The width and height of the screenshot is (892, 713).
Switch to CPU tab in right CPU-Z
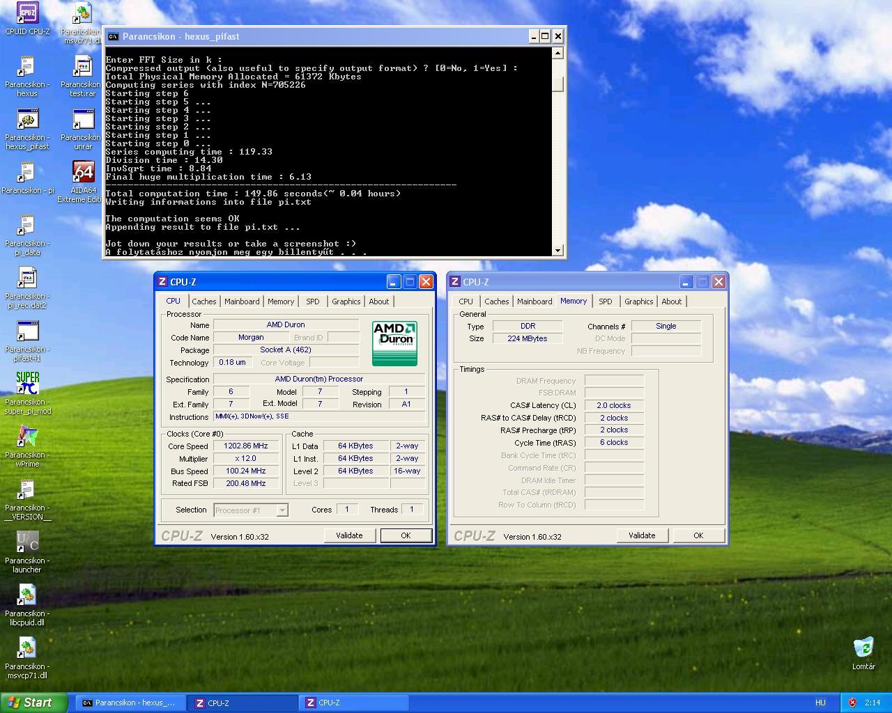[x=466, y=301]
